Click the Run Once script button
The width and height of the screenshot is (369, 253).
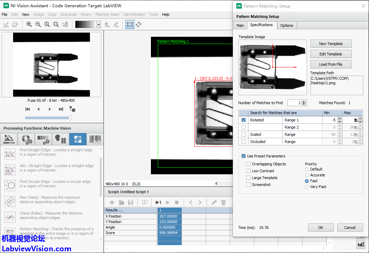(x=158, y=202)
